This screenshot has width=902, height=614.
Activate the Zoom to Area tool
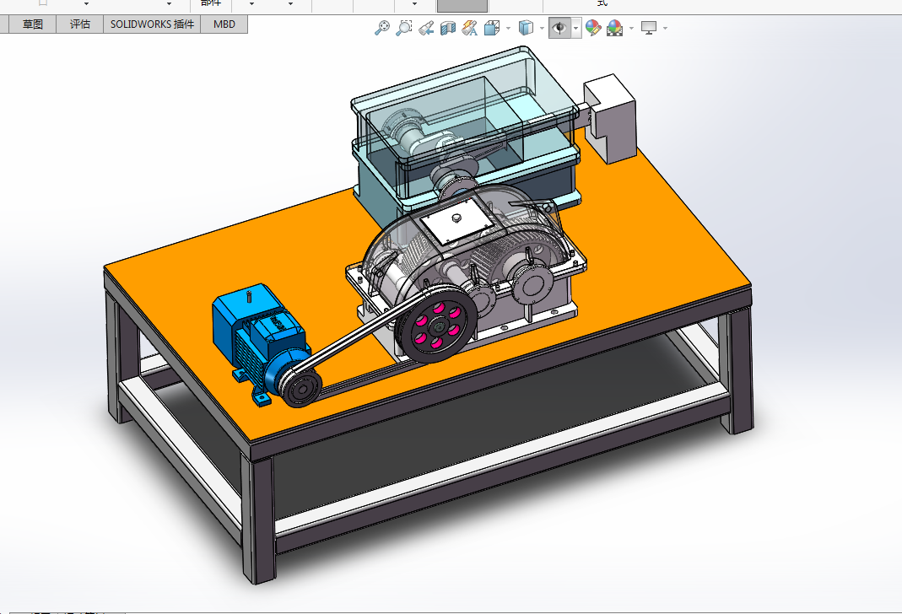coord(404,28)
